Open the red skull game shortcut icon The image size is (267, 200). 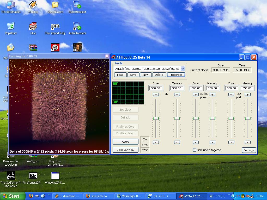tap(55, 47)
